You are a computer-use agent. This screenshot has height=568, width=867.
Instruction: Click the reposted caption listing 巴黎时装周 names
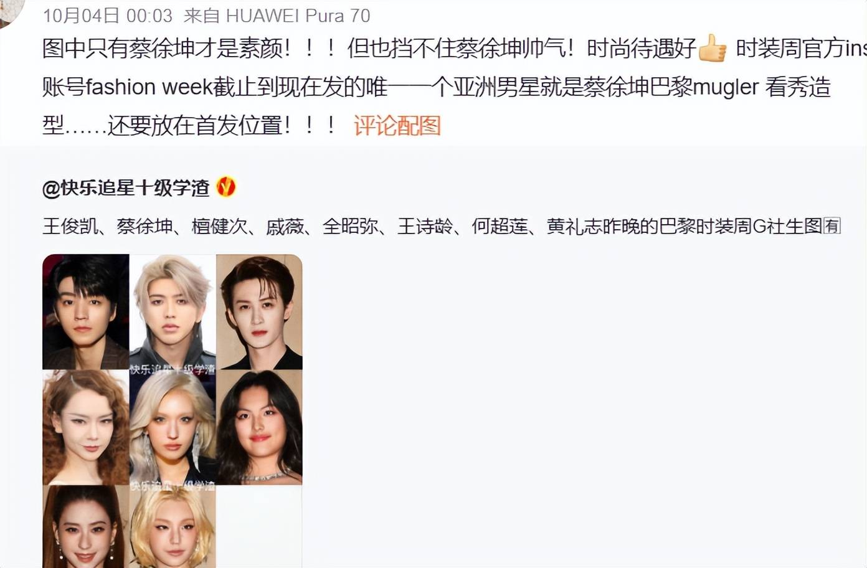click(x=441, y=225)
